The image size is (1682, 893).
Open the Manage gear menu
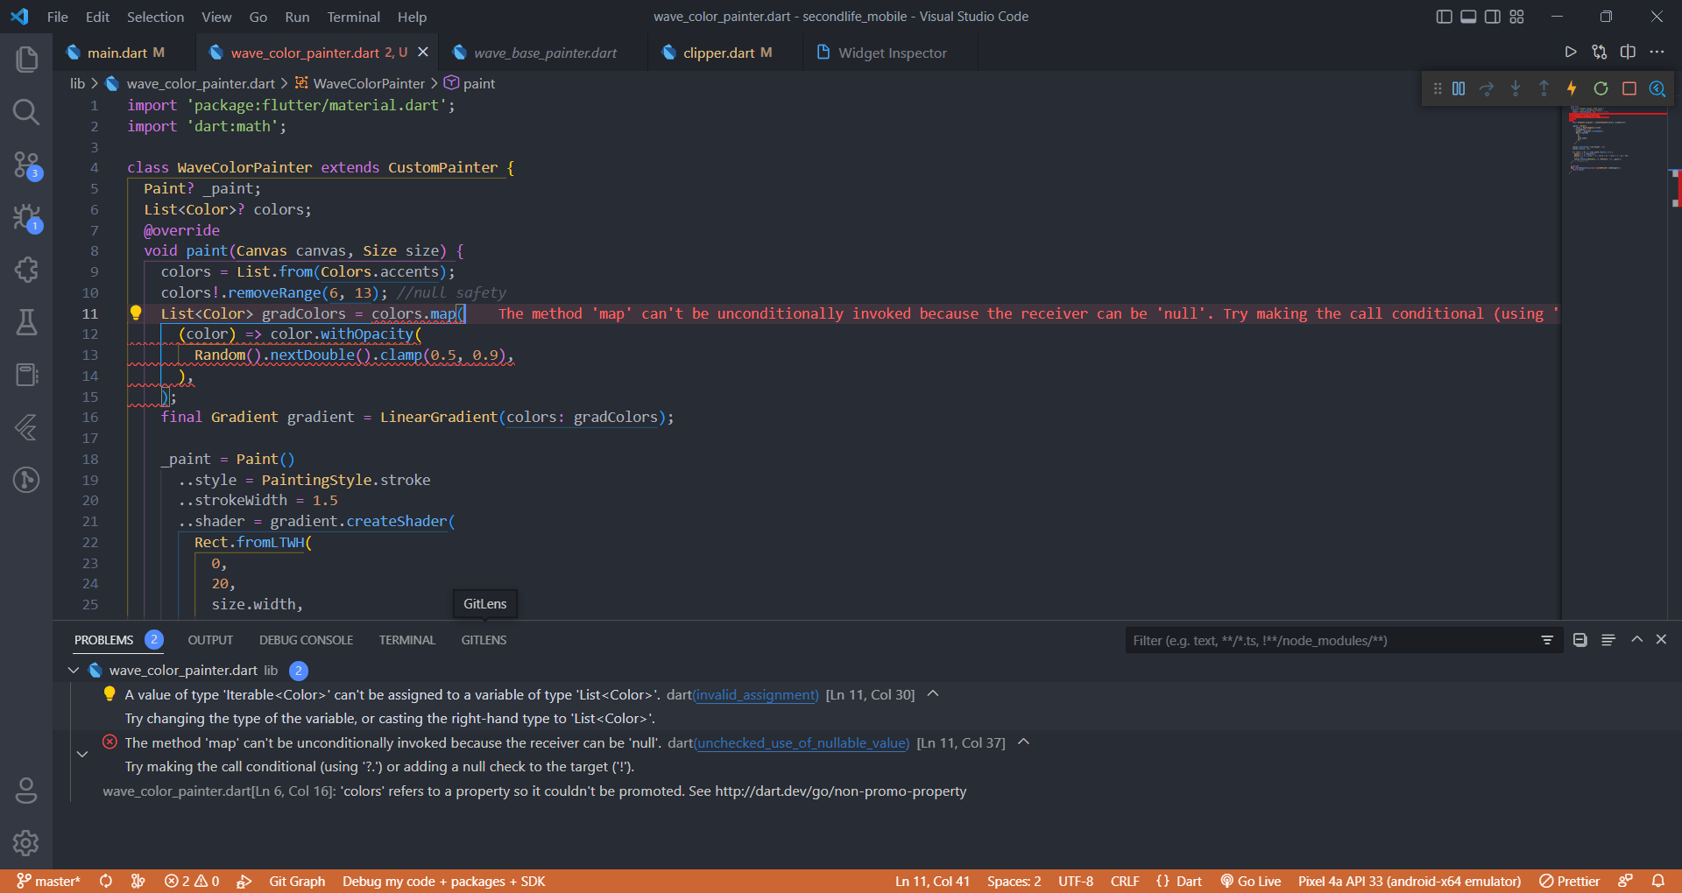[26, 843]
